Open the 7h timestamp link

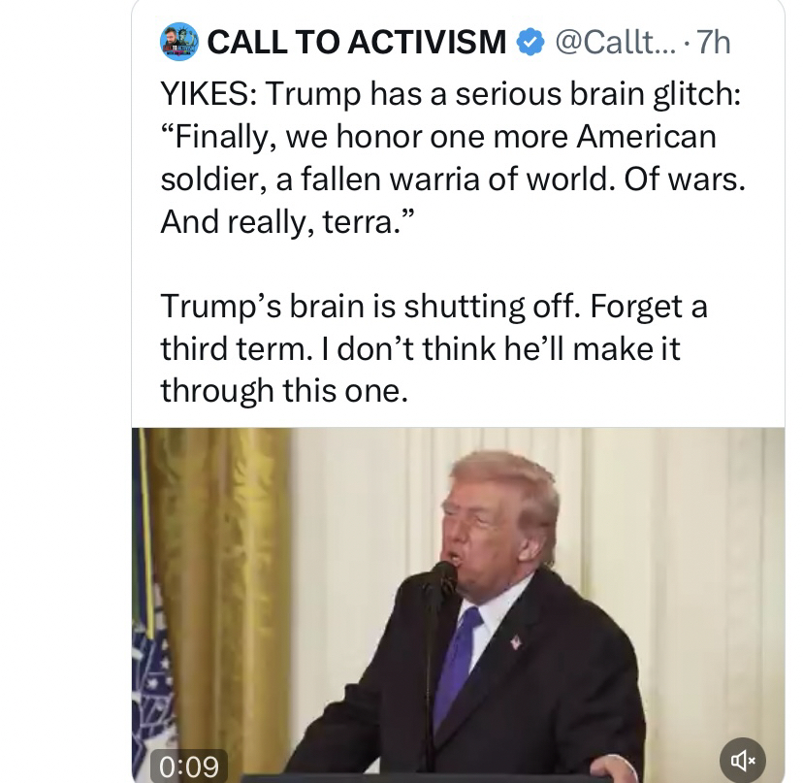point(714,42)
